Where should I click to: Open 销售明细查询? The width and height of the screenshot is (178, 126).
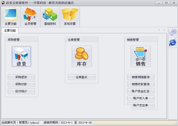141,77
